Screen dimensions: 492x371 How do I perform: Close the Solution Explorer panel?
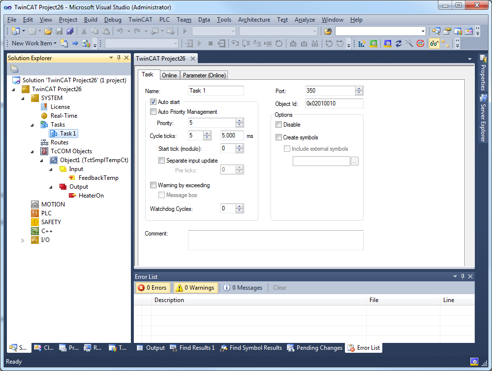tap(126, 58)
